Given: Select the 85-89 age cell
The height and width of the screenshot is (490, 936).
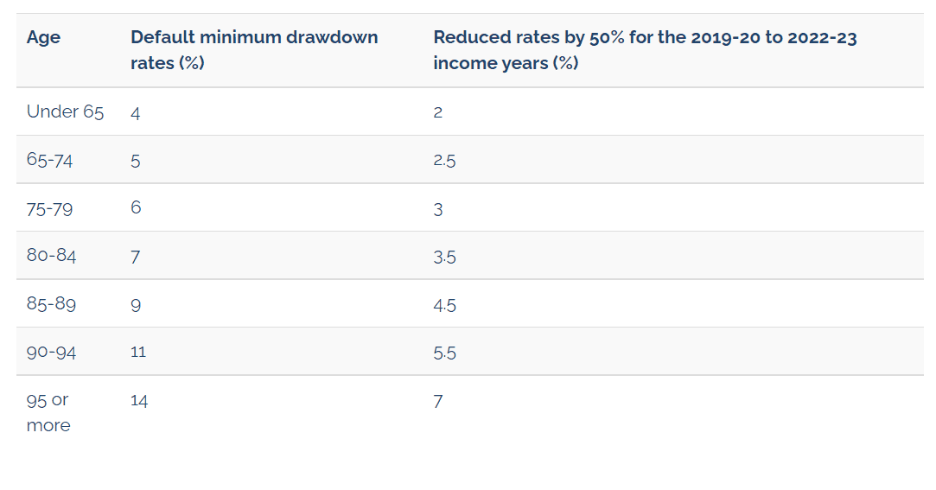Looking at the screenshot, I should point(51,304).
